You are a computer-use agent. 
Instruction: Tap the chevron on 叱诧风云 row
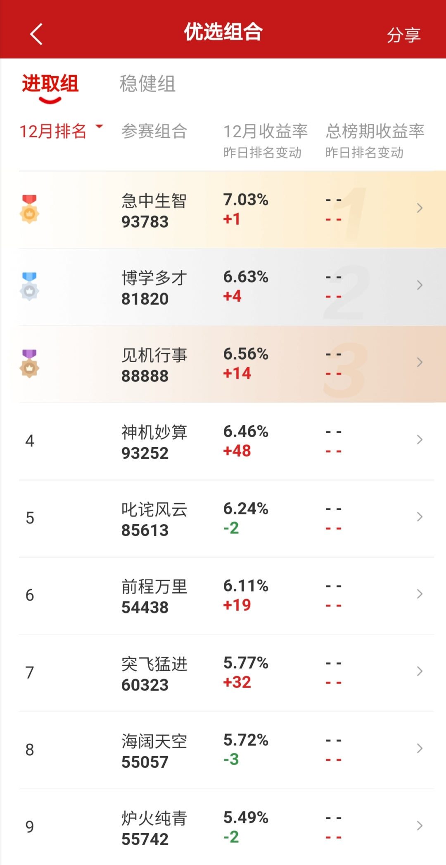point(420,517)
